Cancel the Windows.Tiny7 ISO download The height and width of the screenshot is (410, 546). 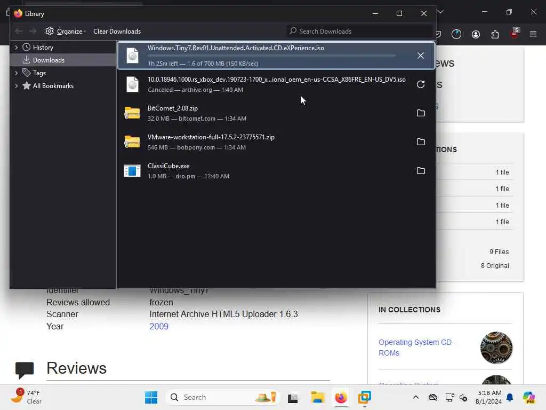tap(421, 56)
